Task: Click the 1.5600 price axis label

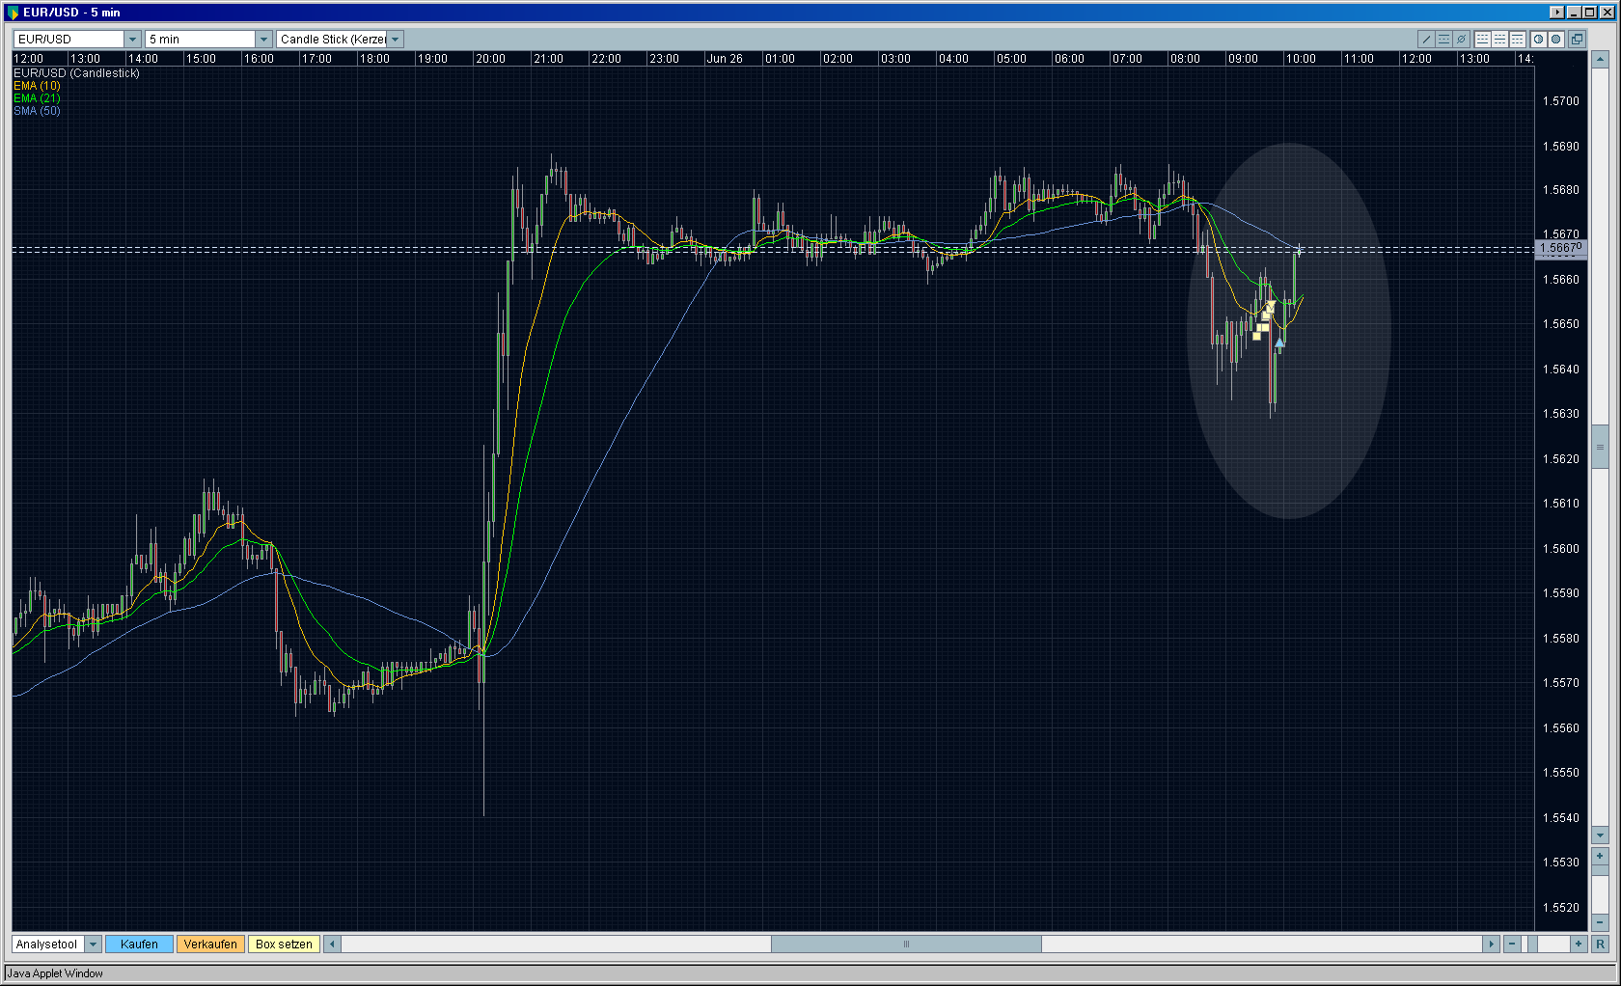Action: pyautogui.click(x=1561, y=549)
